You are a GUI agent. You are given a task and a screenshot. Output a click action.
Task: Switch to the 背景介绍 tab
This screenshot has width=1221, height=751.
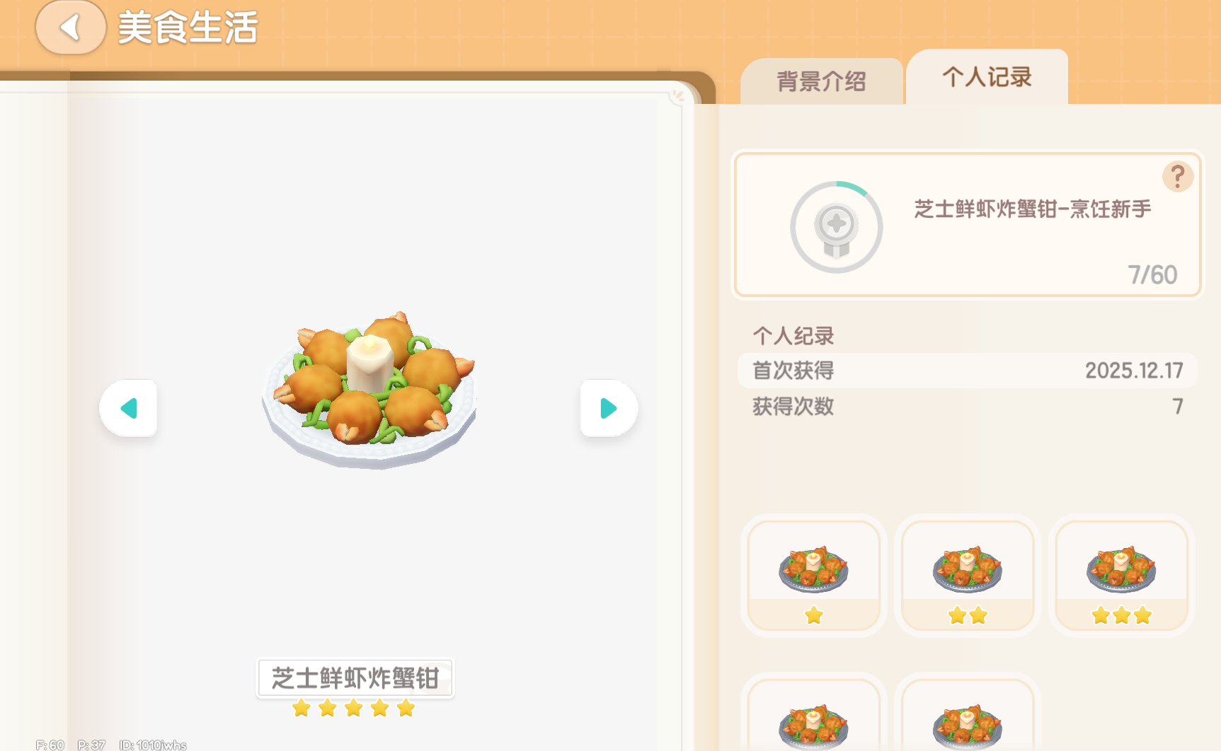point(821,81)
